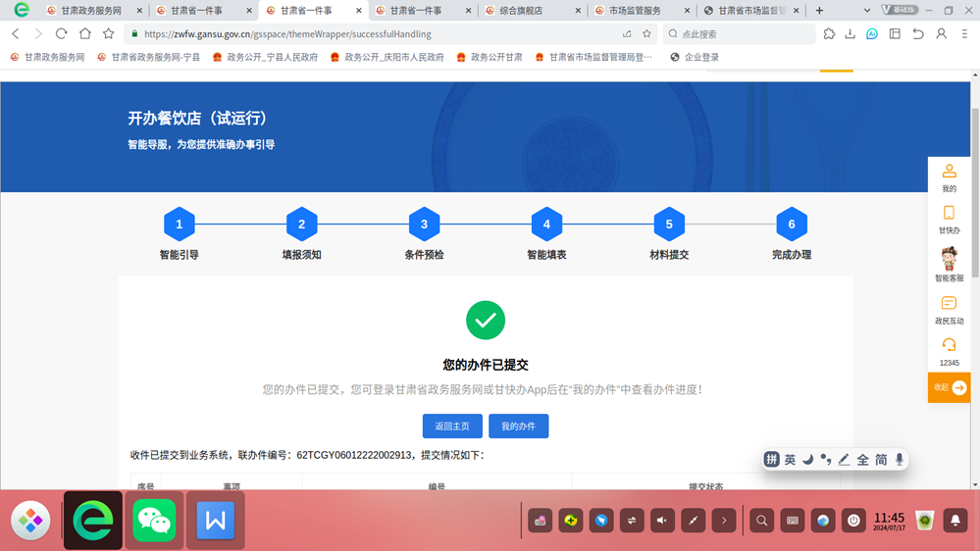The image size is (980, 551).
Task: Reload the current page
Action: click(61, 33)
